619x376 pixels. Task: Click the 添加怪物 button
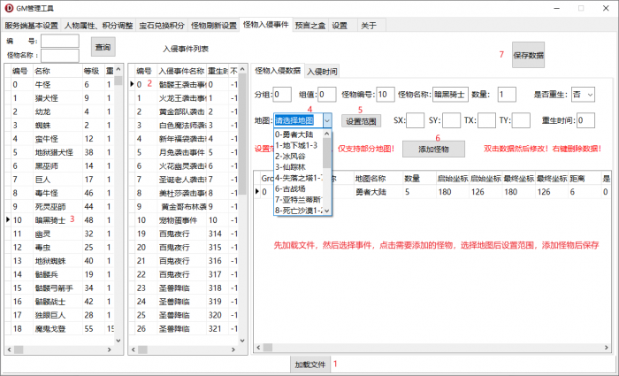click(433, 150)
